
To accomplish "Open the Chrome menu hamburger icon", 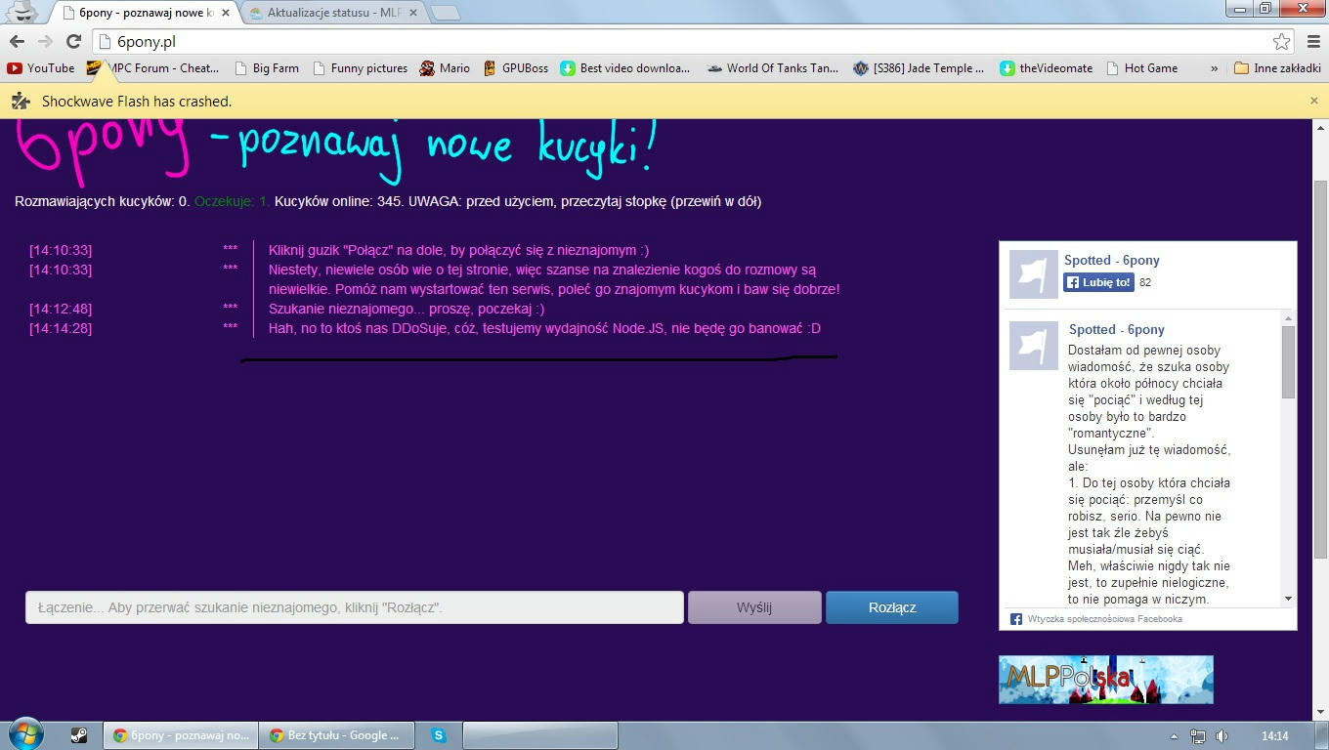I will click(1312, 41).
